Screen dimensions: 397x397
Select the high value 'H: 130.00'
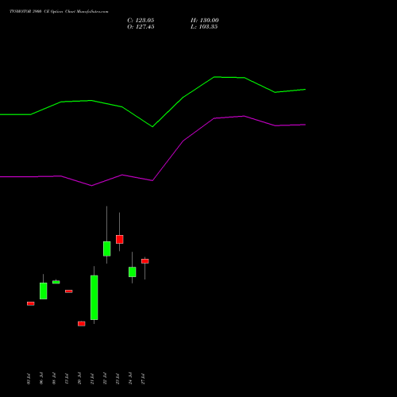[x=204, y=21]
